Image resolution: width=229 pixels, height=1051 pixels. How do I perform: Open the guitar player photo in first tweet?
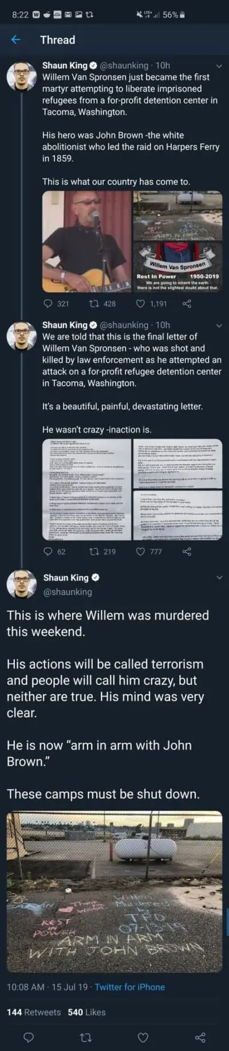(86, 240)
